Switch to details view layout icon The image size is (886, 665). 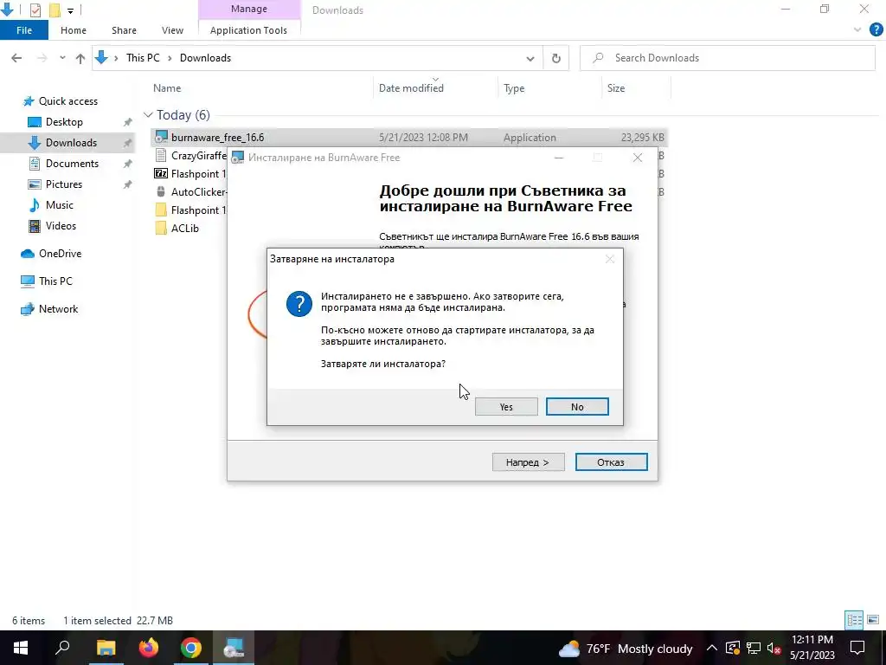[x=854, y=620]
